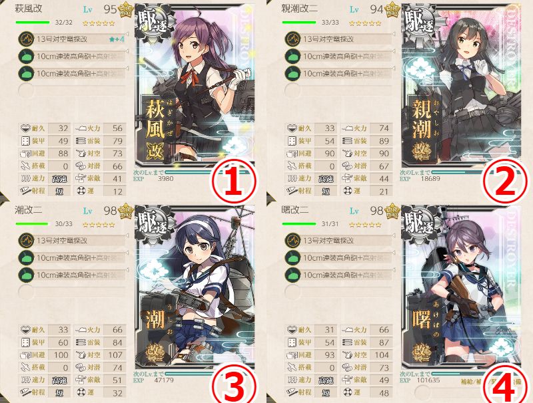Click the 対空 107 stat of 潮改二
533x403 pixels.
coord(101,355)
